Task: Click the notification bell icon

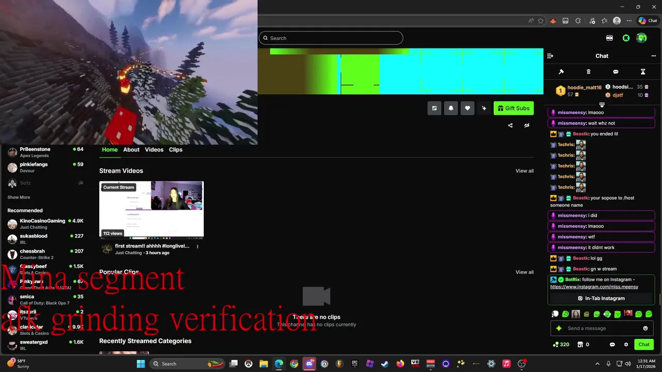Action: (451, 108)
